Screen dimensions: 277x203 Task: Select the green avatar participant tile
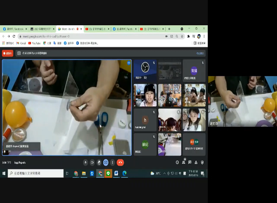tap(145, 144)
